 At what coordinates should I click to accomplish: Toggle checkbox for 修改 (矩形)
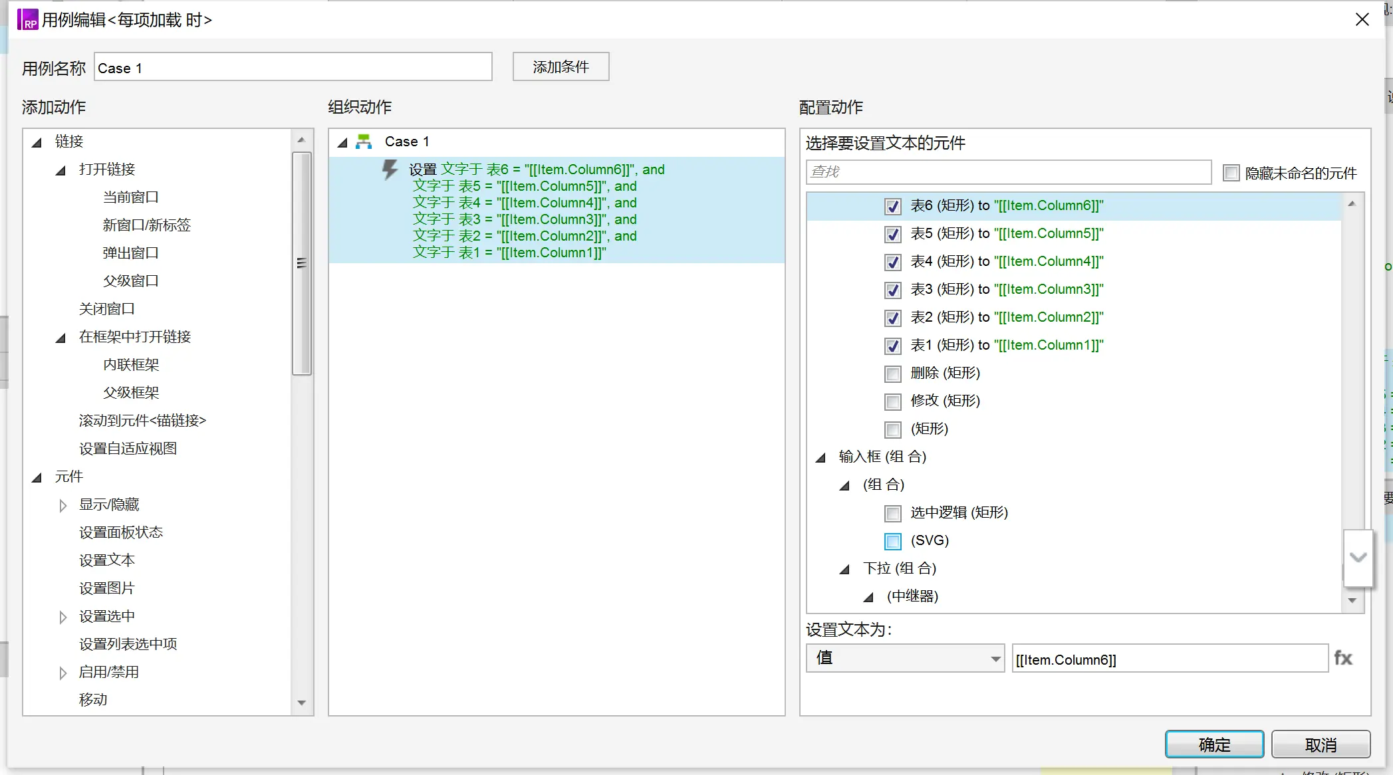coord(892,401)
